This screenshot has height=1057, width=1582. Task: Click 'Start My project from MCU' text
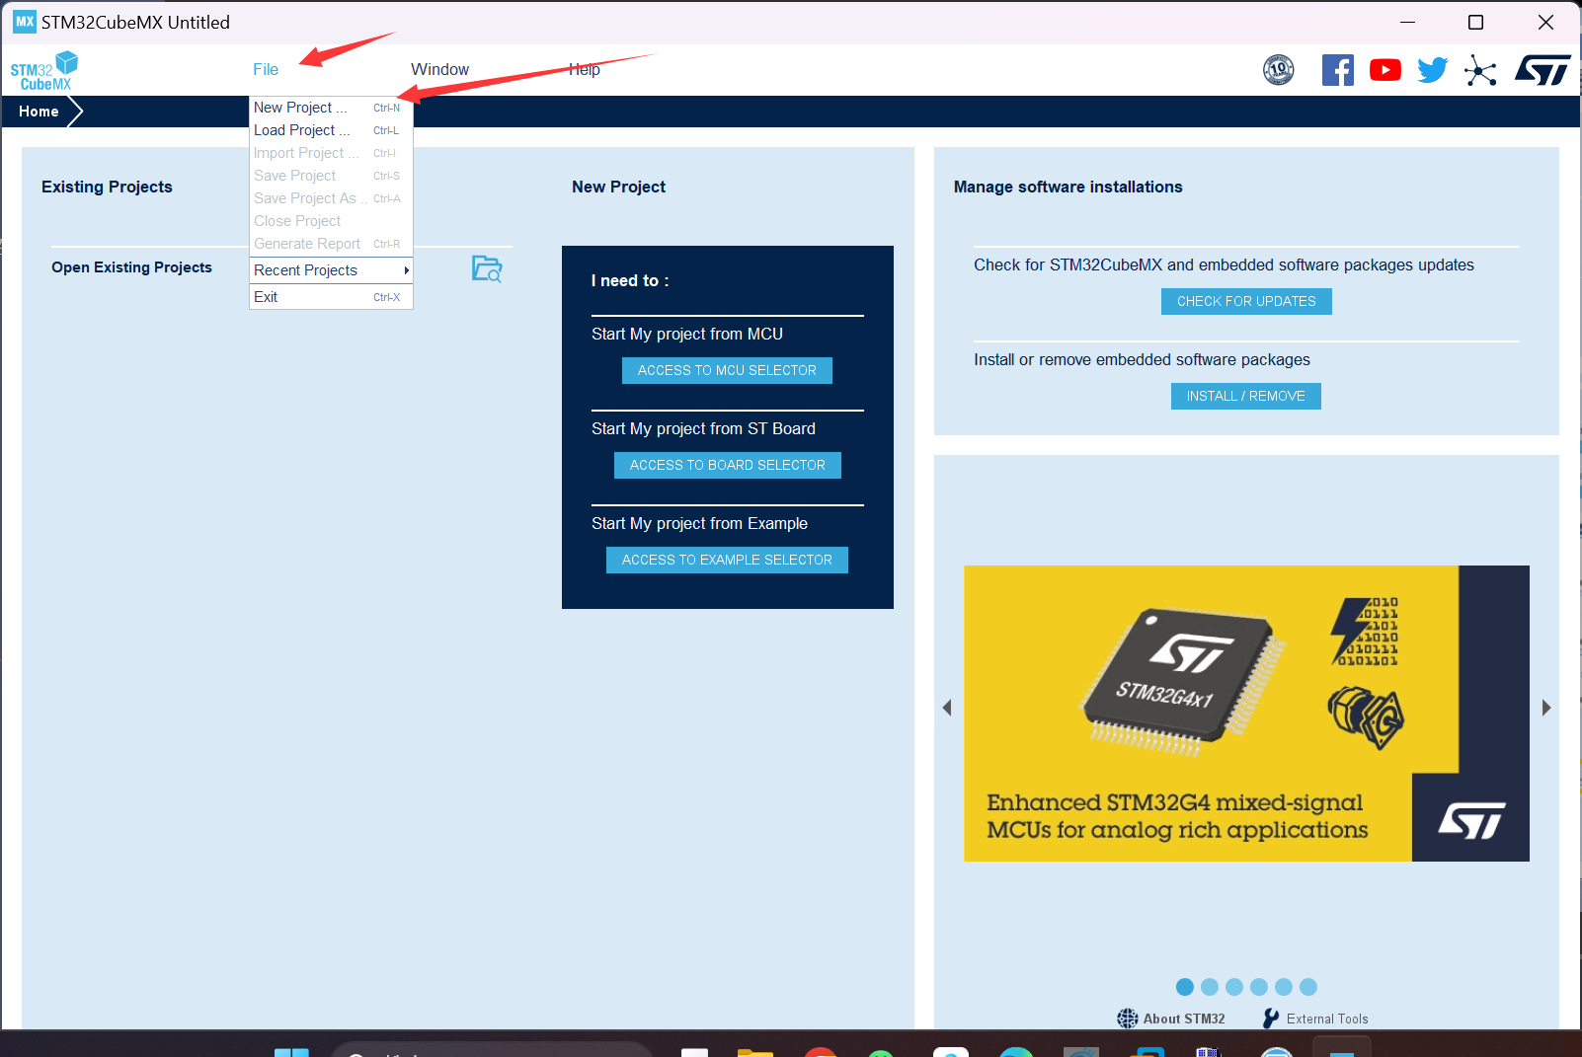[x=687, y=335]
